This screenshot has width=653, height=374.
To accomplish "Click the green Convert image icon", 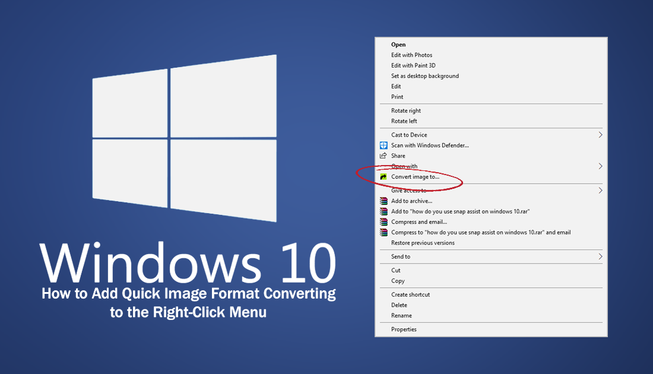I will tap(383, 176).
